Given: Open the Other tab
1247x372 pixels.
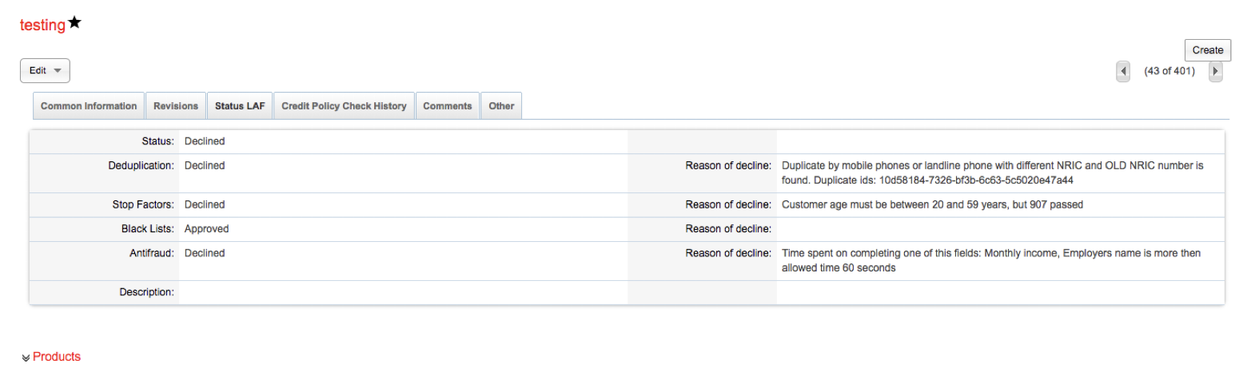Looking at the screenshot, I should point(501,106).
